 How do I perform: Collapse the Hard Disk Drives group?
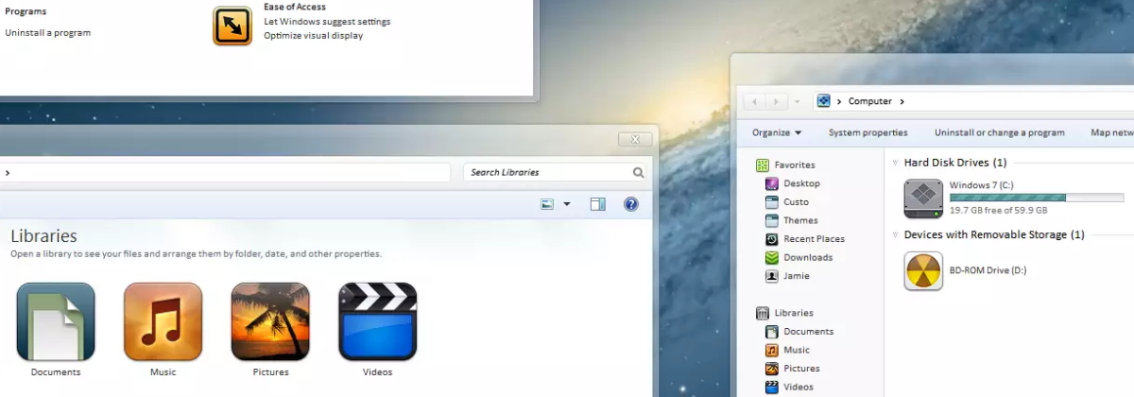coord(896,163)
